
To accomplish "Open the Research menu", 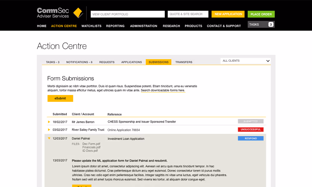I will 171,26.
